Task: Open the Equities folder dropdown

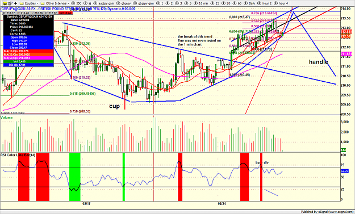Action: (x=29, y=3)
